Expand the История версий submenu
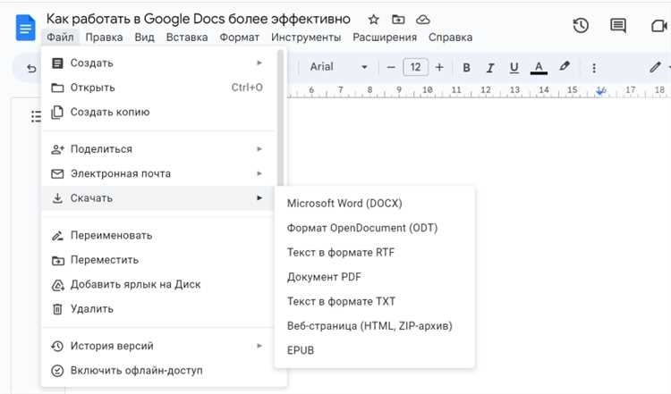 point(157,346)
